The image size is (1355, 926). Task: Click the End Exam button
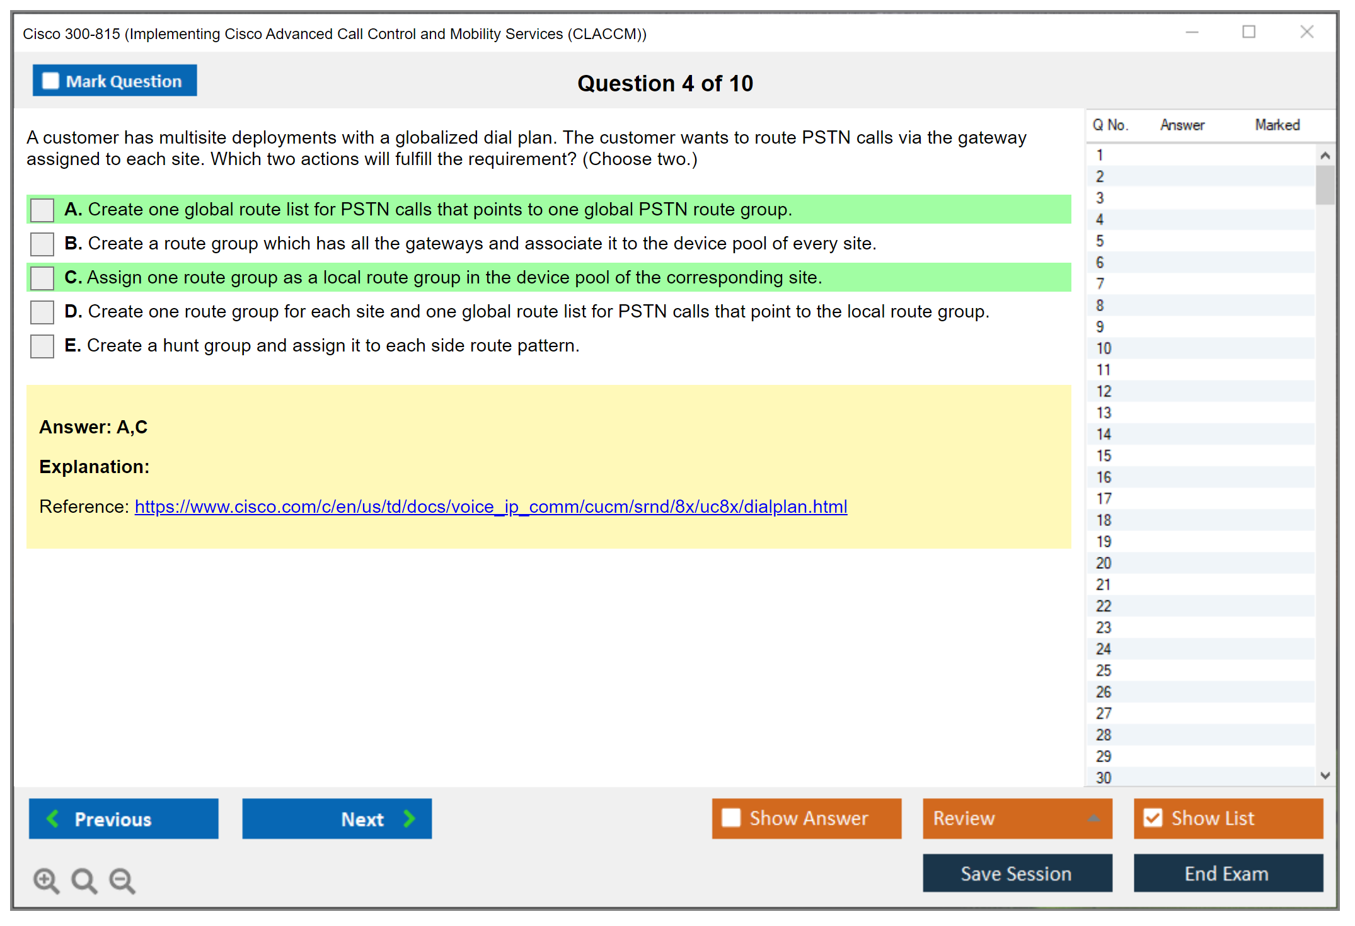(x=1227, y=874)
